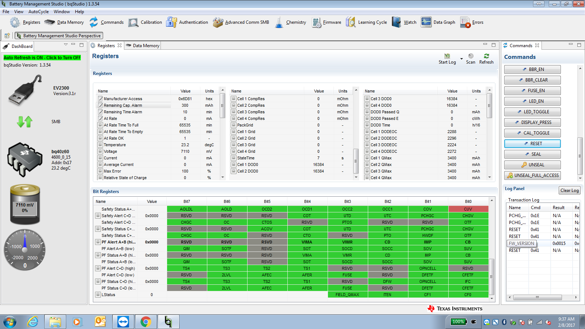Open the Registers toolbar icon
The height and width of the screenshot is (329, 585).
coord(15,22)
